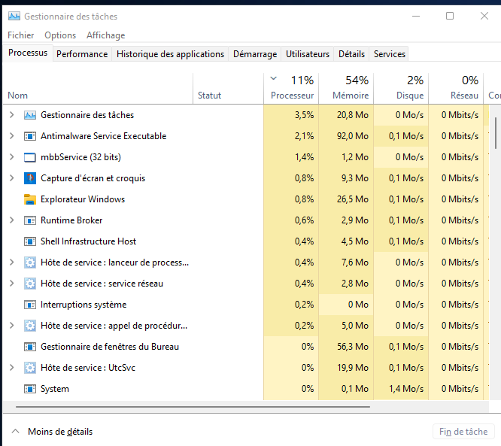The image size is (501, 446).
Task: Click the Moins de détails link
Action: [x=60, y=432]
